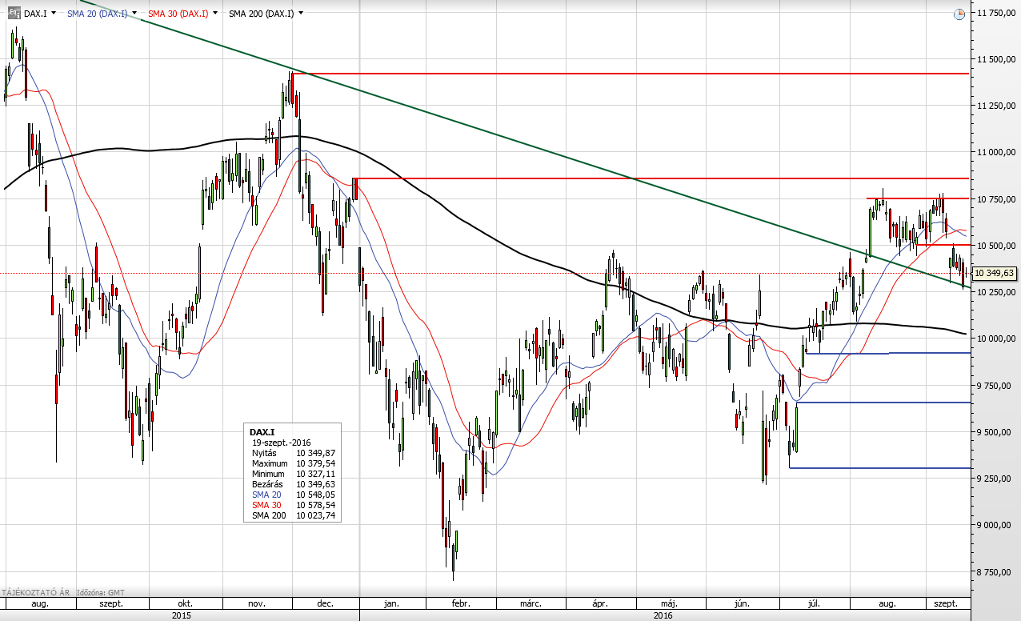Select the 2015 year on time axis
Screen dimensions: 1021x621
(182, 615)
